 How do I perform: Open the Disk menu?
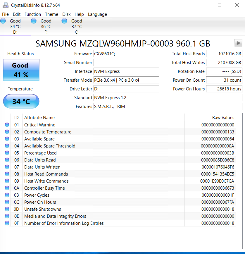[x=66, y=14]
